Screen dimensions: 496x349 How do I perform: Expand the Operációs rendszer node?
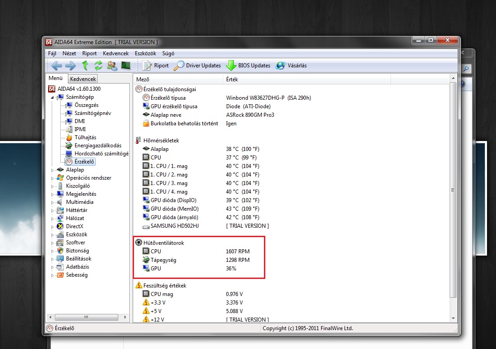52,178
